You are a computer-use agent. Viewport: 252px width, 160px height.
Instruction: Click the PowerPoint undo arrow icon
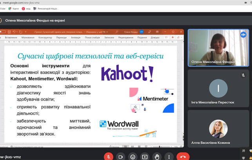tap(15, 32)
